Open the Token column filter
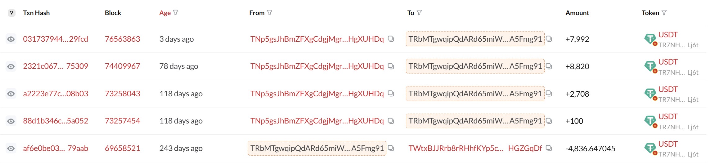The height and width of the screenshot is (163, 715). point(664,13)
